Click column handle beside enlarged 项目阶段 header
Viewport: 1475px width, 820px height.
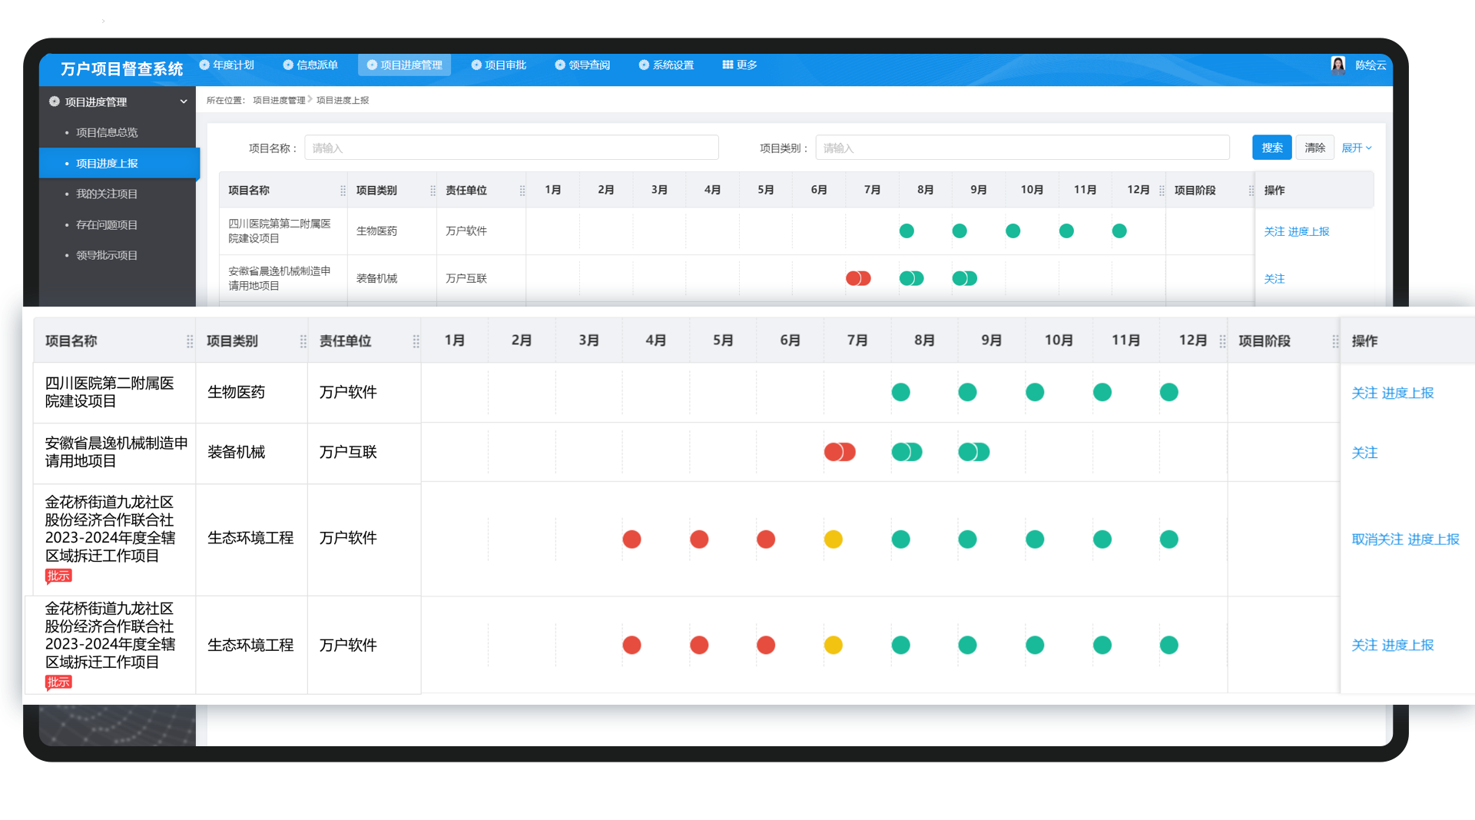click(1335, 341)
